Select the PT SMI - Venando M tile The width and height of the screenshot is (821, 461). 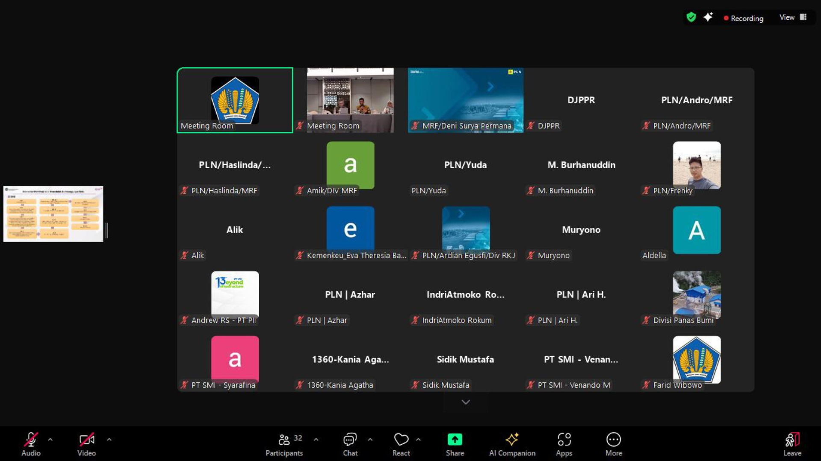pos(581,360)
